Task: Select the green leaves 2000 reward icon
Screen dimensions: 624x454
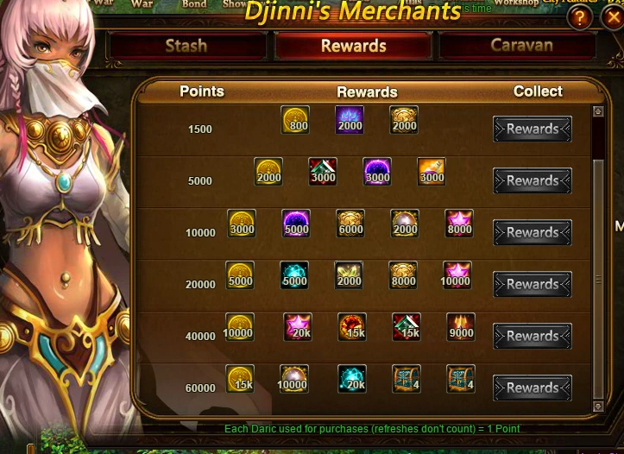Action: pyautogui.click(x=349, y=275)
